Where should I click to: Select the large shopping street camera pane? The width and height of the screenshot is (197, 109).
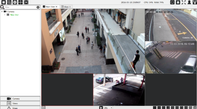(93, 41)
